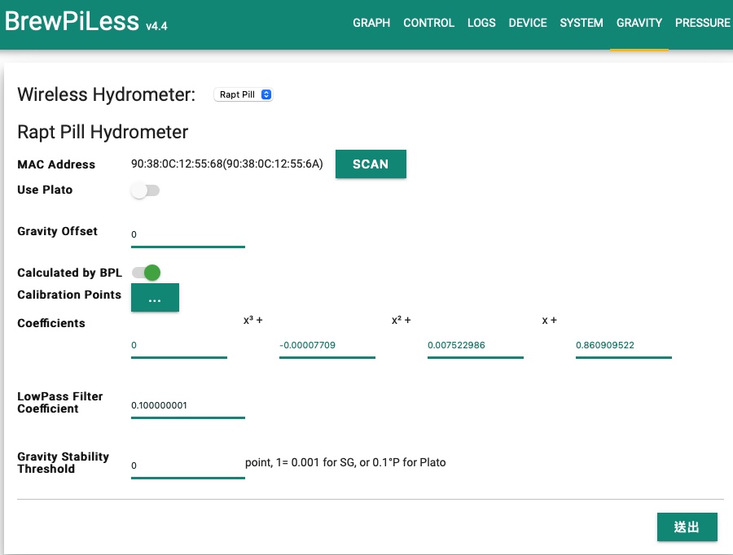
Task: Click the Gravity Offset input field
Action: pos(188,235)
